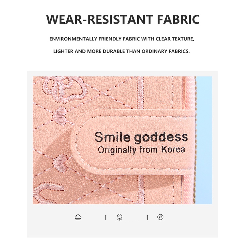Click the 'Smile goddess' printed text
This screenshot has width=245, height=245.
tap(141, 137)
